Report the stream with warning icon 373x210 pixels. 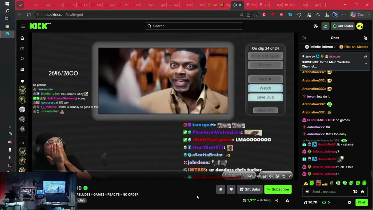287,200
